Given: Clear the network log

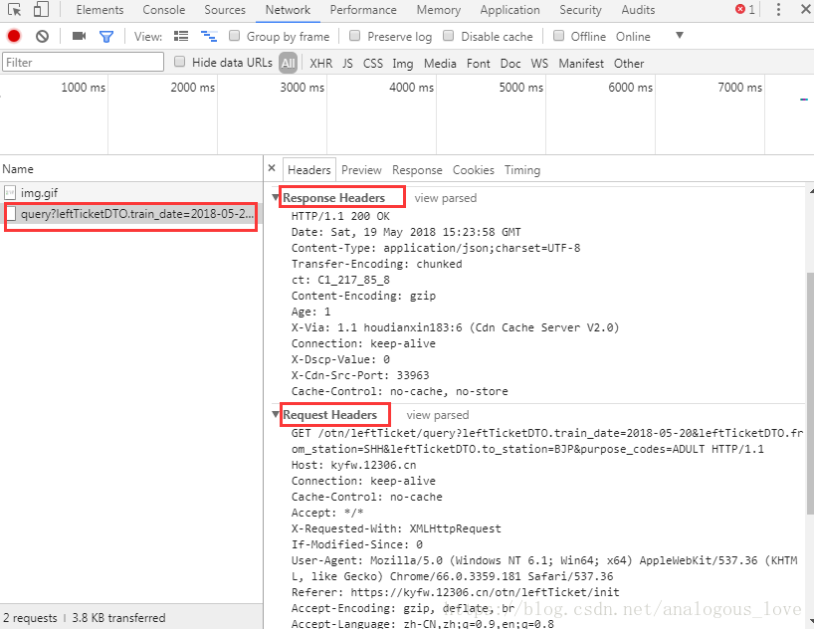Looking at the screenshot, I should click(42, 36).
